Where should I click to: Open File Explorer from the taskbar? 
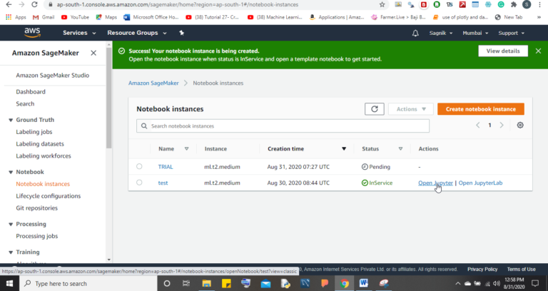[206, 283]
